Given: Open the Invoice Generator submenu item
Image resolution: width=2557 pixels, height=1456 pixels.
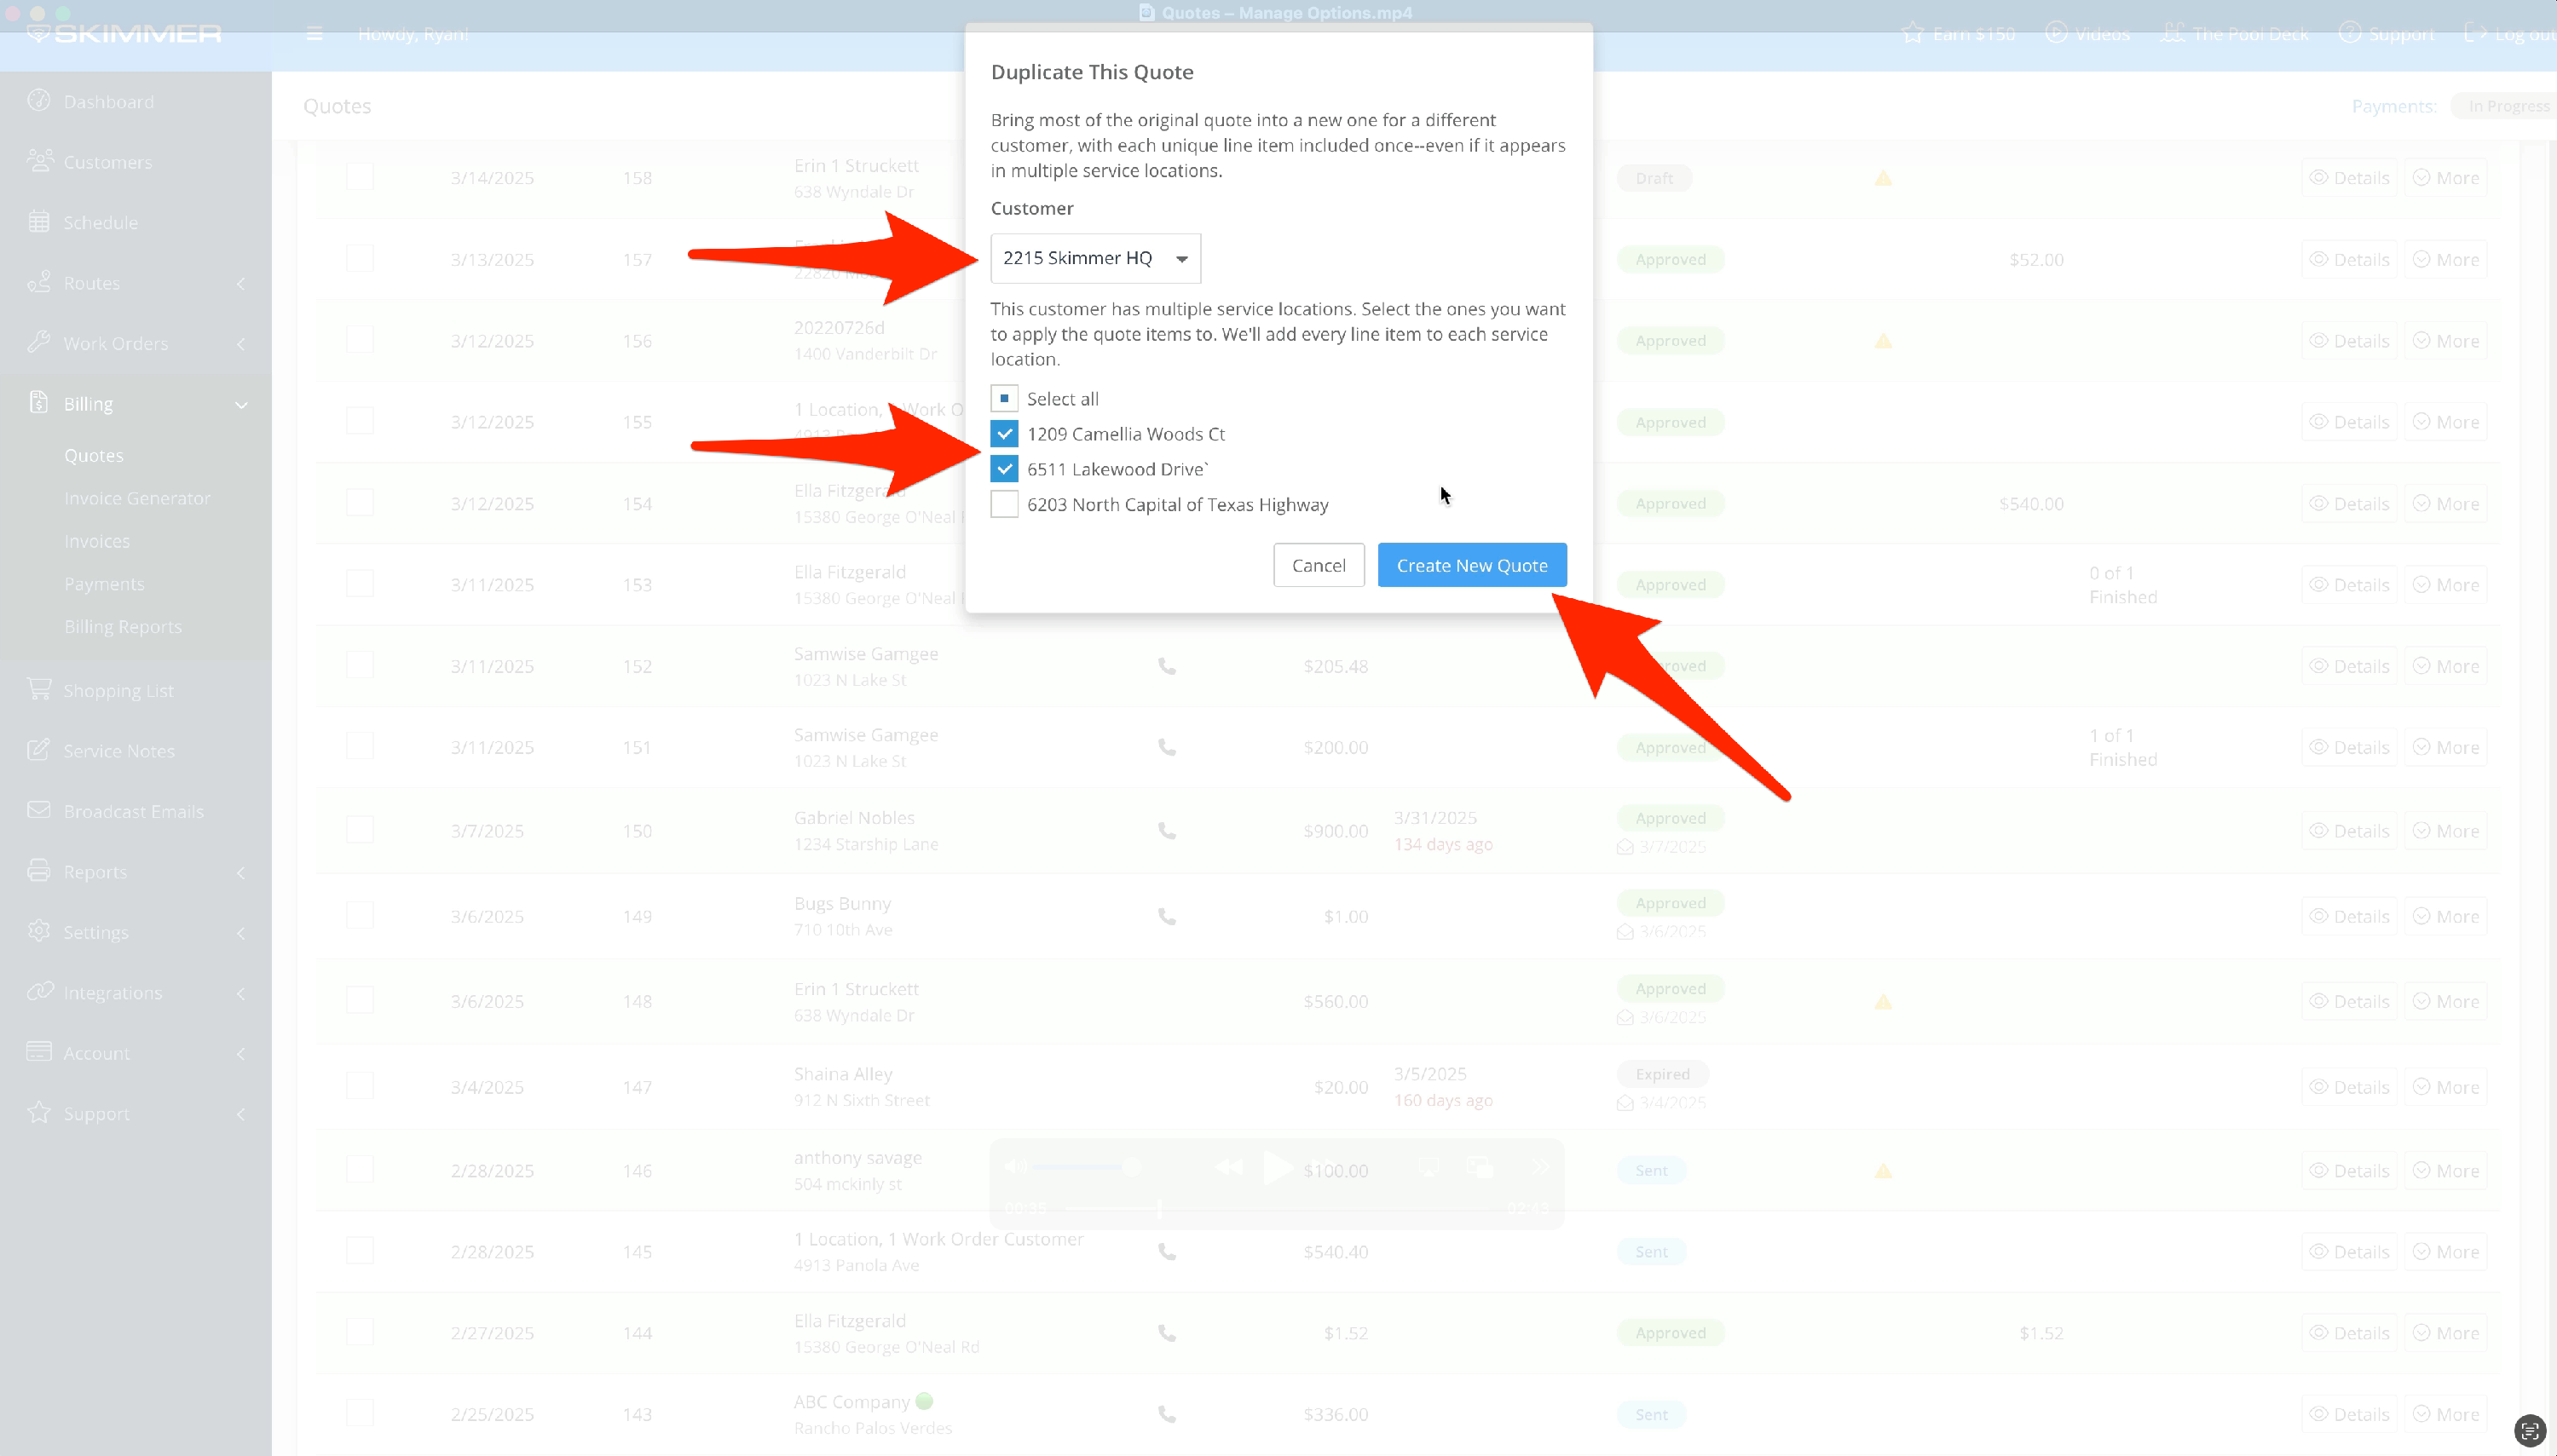Looking at the screenshot, I should pos(137,498).
